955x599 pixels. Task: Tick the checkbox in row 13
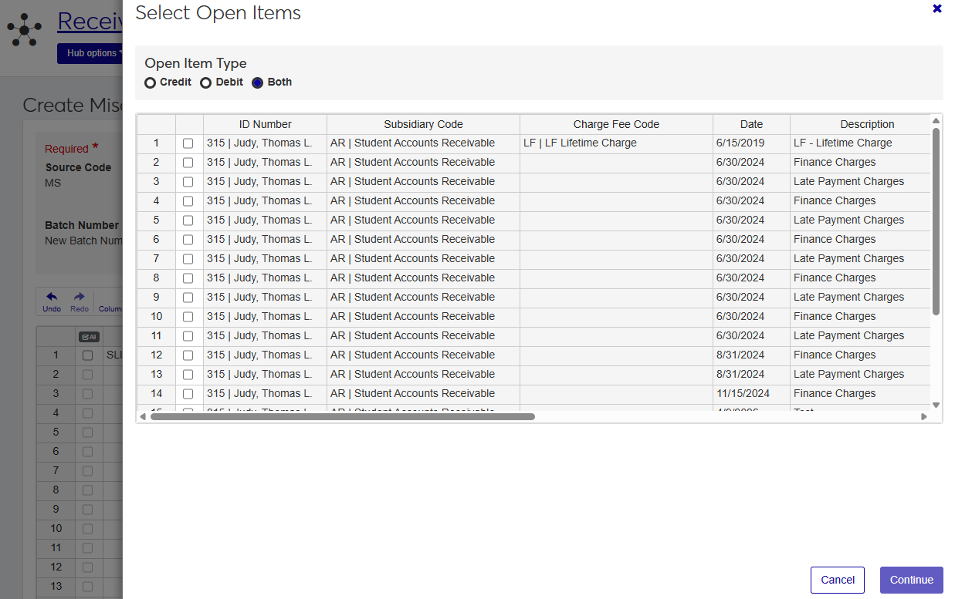pyautogui.click(x=188, y=375)
